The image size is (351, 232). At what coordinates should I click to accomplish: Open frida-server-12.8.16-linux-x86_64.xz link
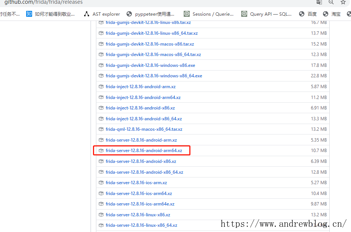[x=142, y=225]
